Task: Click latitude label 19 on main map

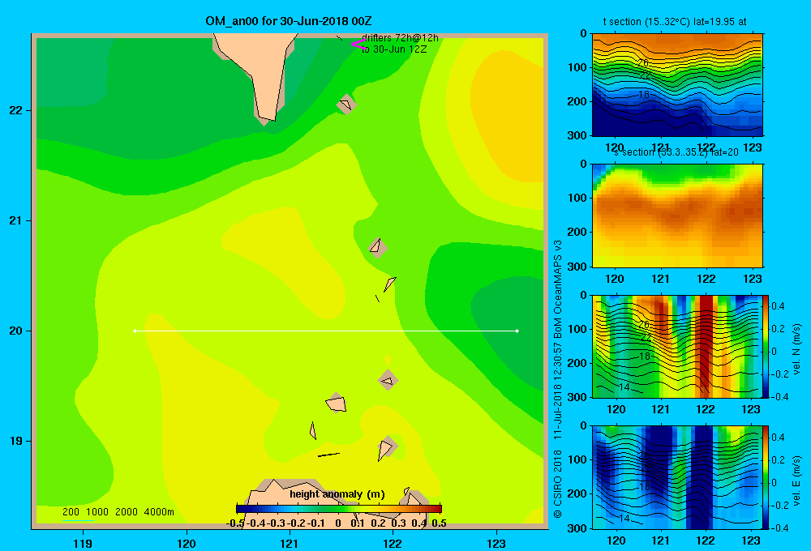Action: 15,441
